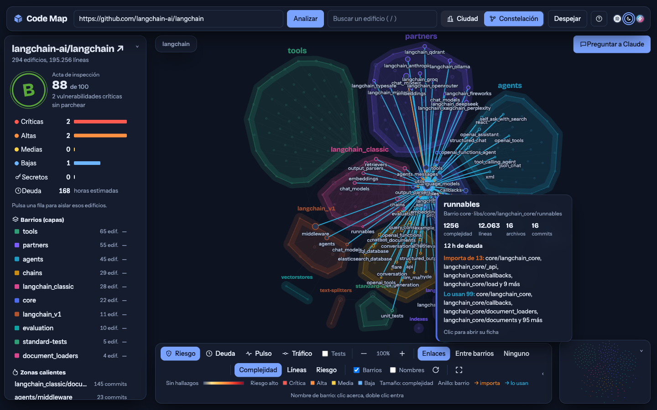Dash toggle on the langchain_v1 district row

(x=125, y=314)
